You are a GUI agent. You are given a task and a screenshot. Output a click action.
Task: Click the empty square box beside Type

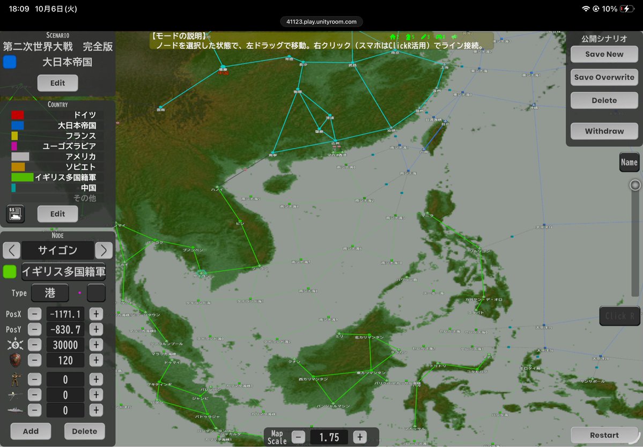(97, 293)
